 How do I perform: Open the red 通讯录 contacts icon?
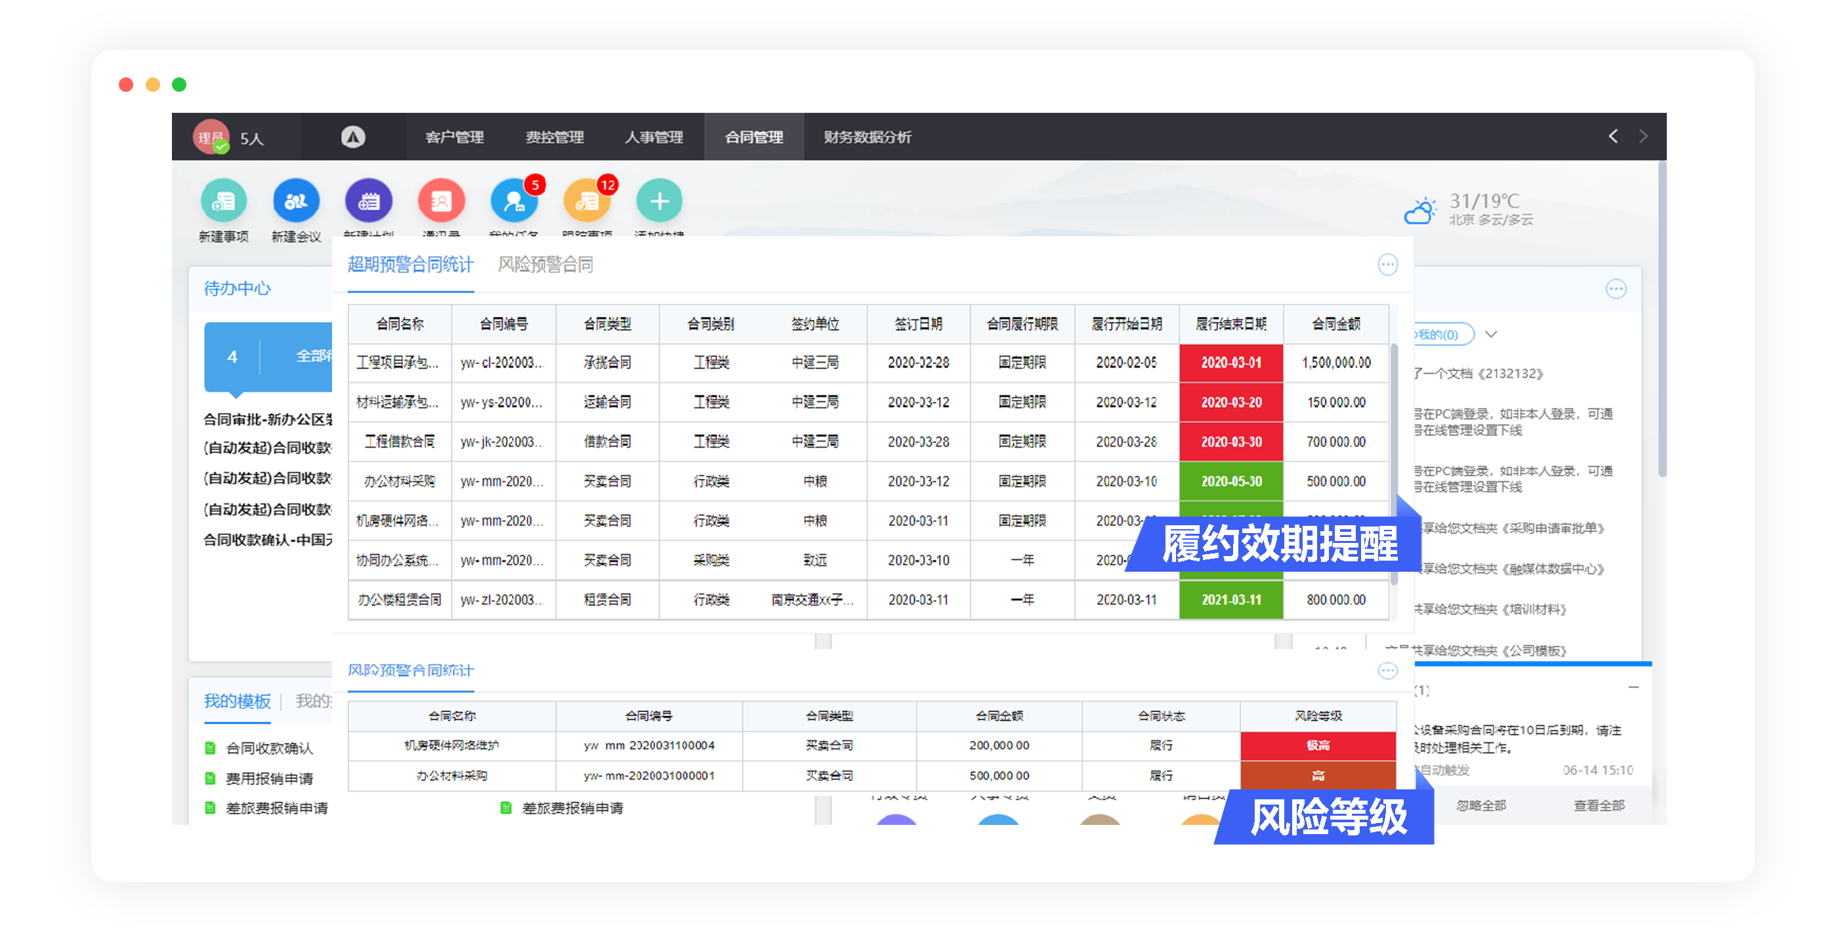pos(441,202)
